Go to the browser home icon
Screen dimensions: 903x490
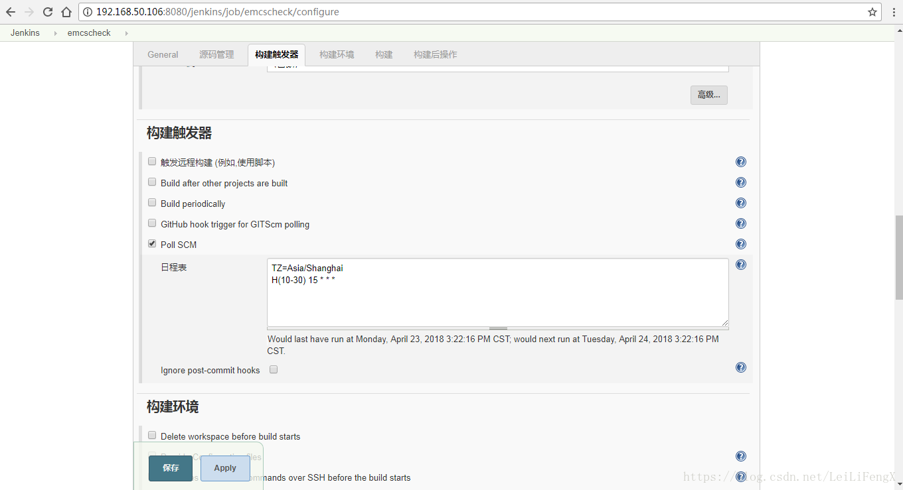[66, 12]
